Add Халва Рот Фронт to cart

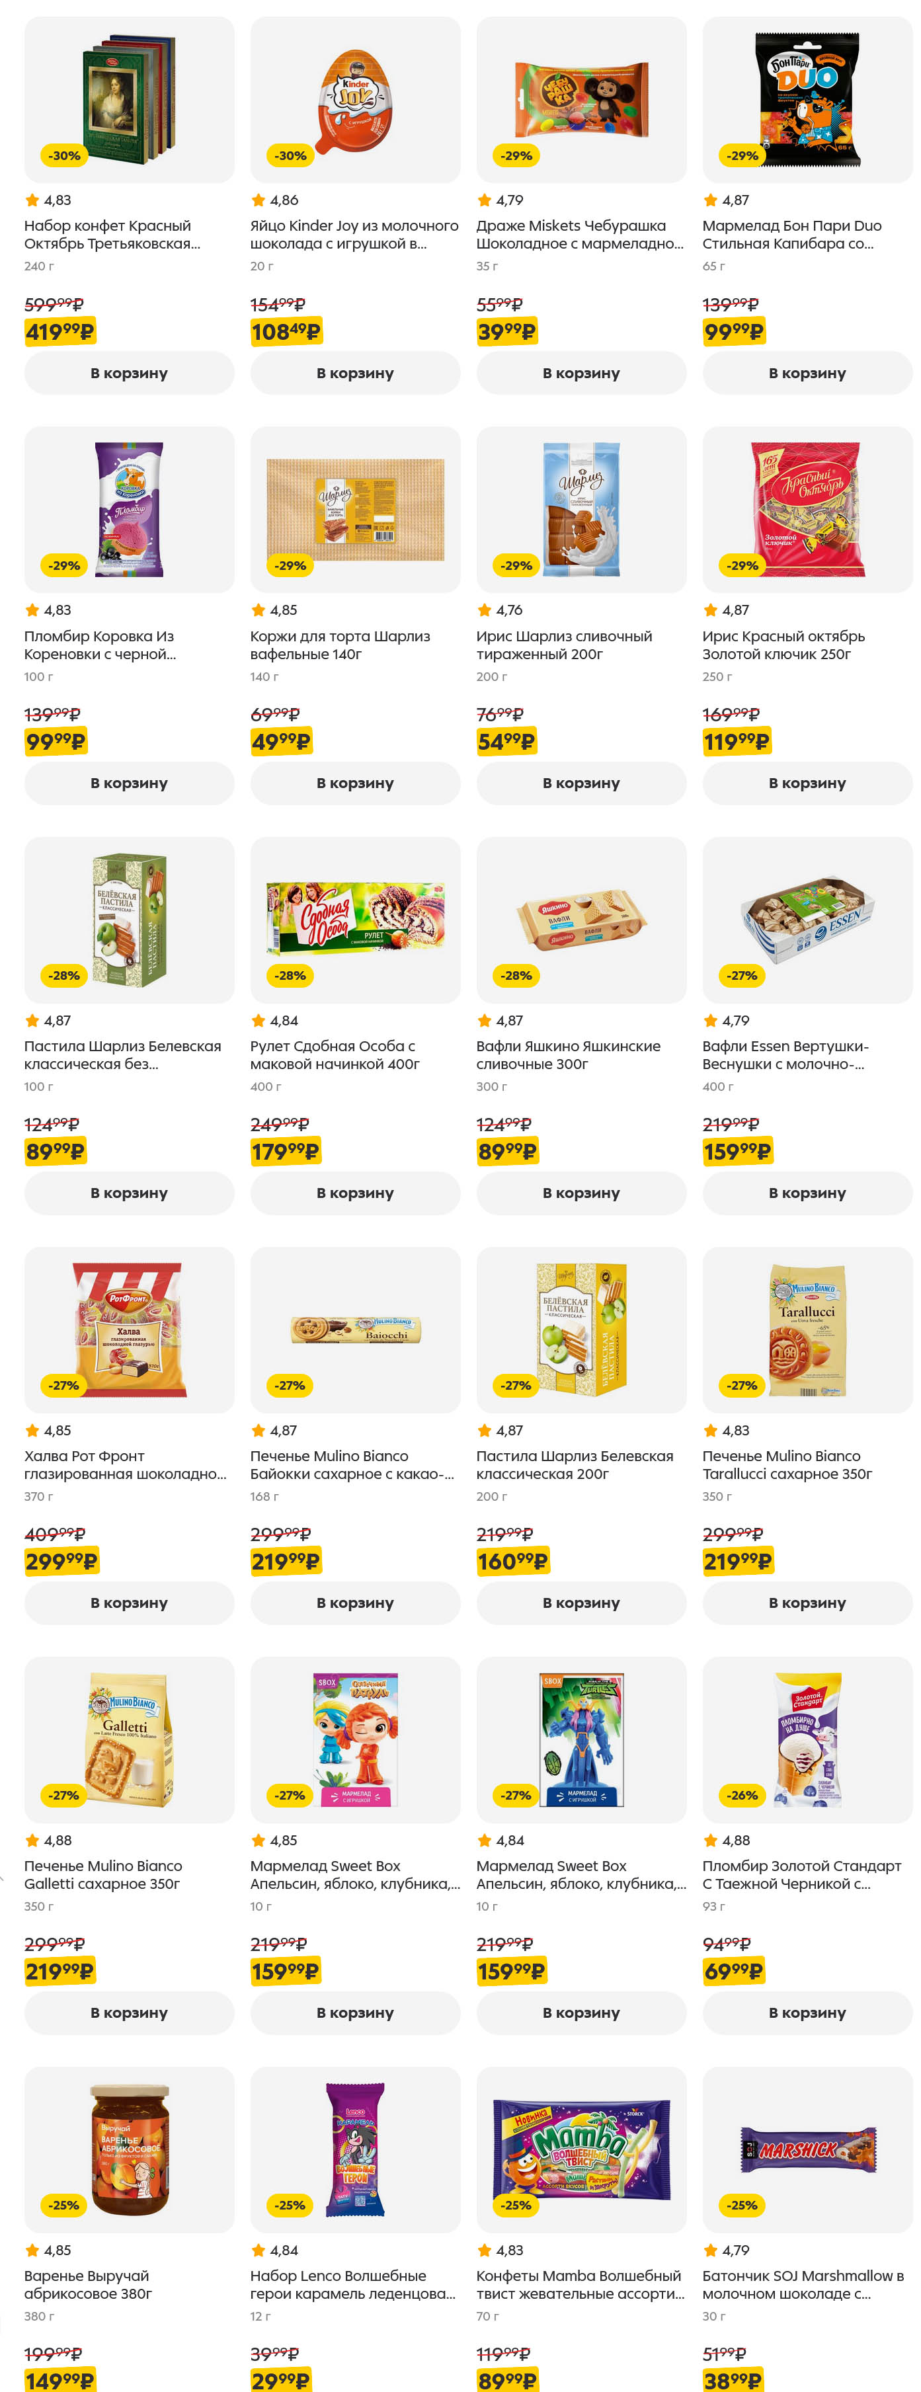(x=129, y=1603)
